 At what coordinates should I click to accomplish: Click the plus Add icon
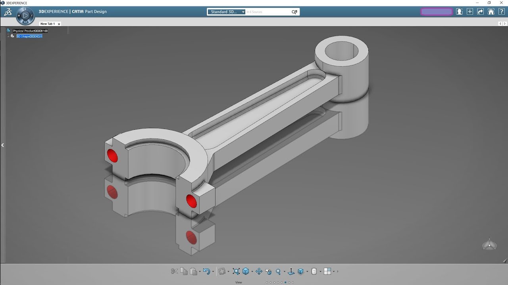pos(470,11)
